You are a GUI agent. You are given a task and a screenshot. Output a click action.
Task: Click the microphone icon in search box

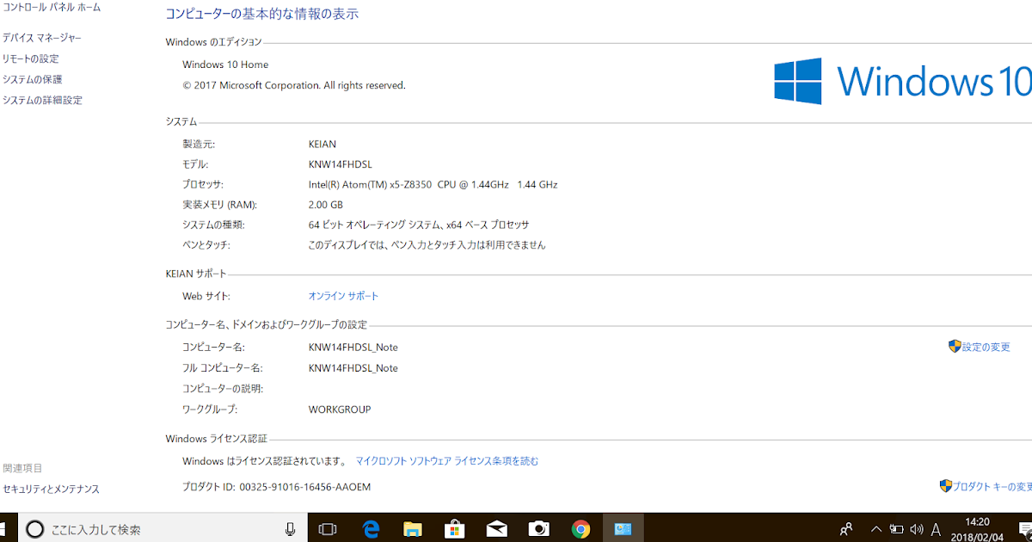point(290,529)
